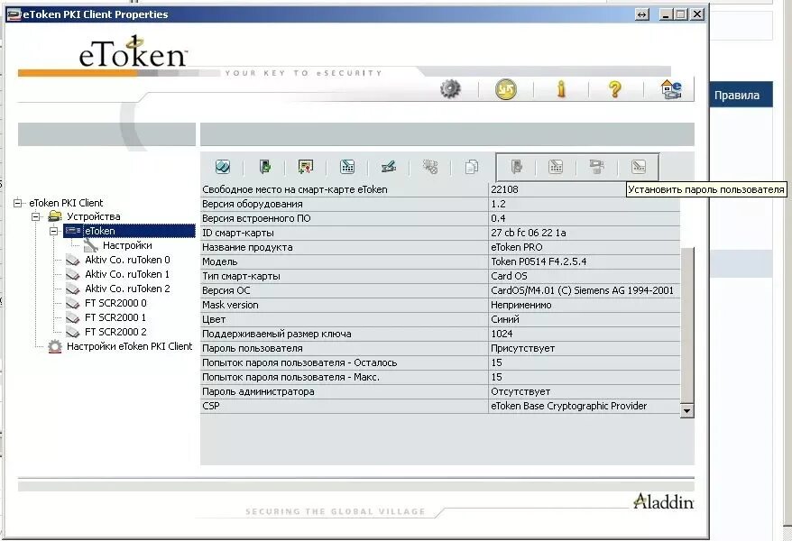The height and width of the screenshot is (541, 792).
Task: Click the eToken logo at top
Action: [134, 51]
